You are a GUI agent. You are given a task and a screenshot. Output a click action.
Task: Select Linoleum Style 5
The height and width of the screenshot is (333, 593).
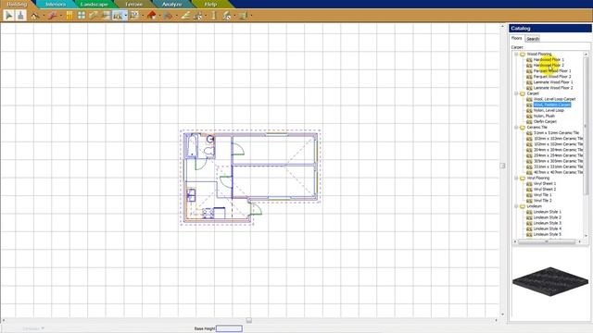pos(548,234)
